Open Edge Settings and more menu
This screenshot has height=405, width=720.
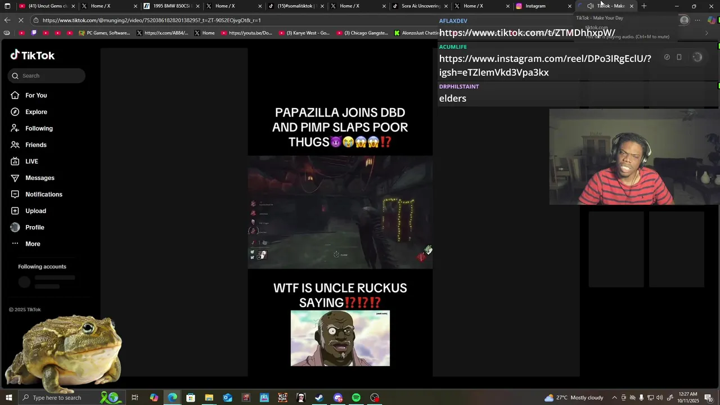[697, 20]
